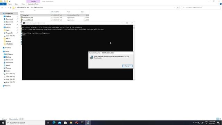Go up one folder level arrow
Viewport: 222px width, 125px height.
(x=11, y=8)
